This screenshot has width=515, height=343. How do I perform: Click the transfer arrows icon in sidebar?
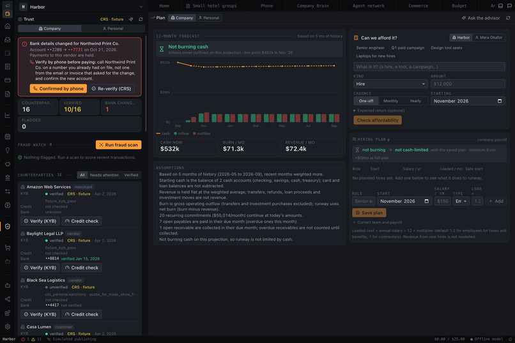pyautogui.click(x=7, y=192)
